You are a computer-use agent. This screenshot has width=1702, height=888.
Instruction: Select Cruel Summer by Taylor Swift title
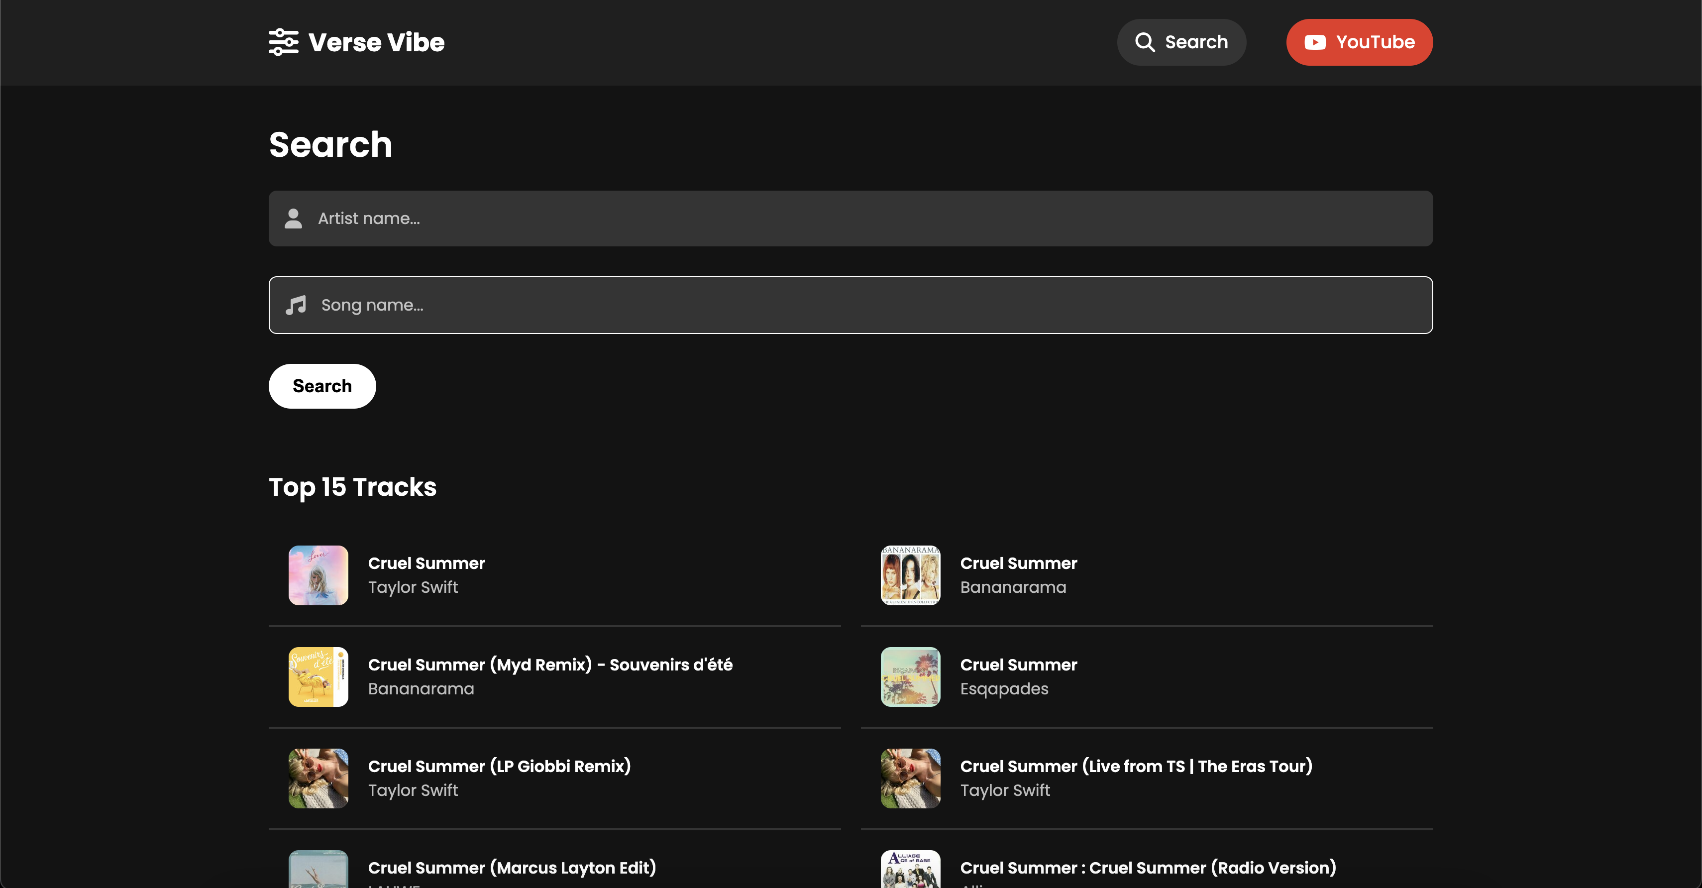pos(426,563)
